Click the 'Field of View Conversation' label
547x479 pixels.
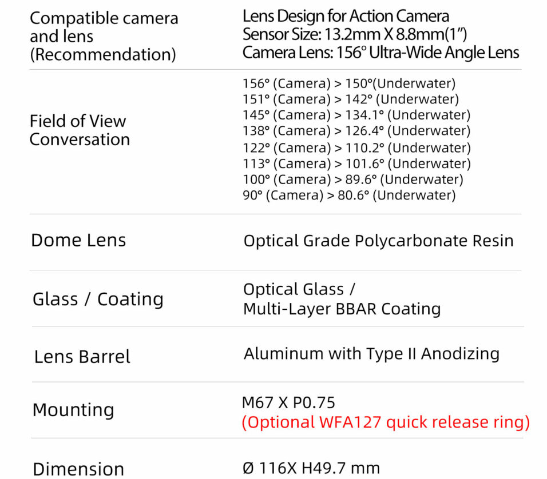coord(80,130)
